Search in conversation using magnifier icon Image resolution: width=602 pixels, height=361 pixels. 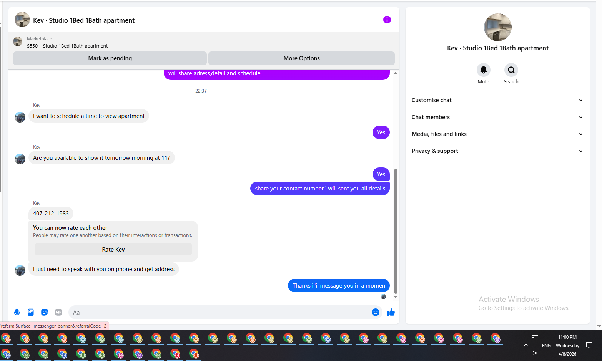click(511, 70)
